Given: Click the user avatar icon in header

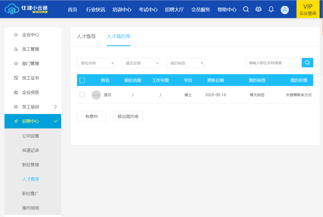Looking at the screenshot, I should 285,10.
